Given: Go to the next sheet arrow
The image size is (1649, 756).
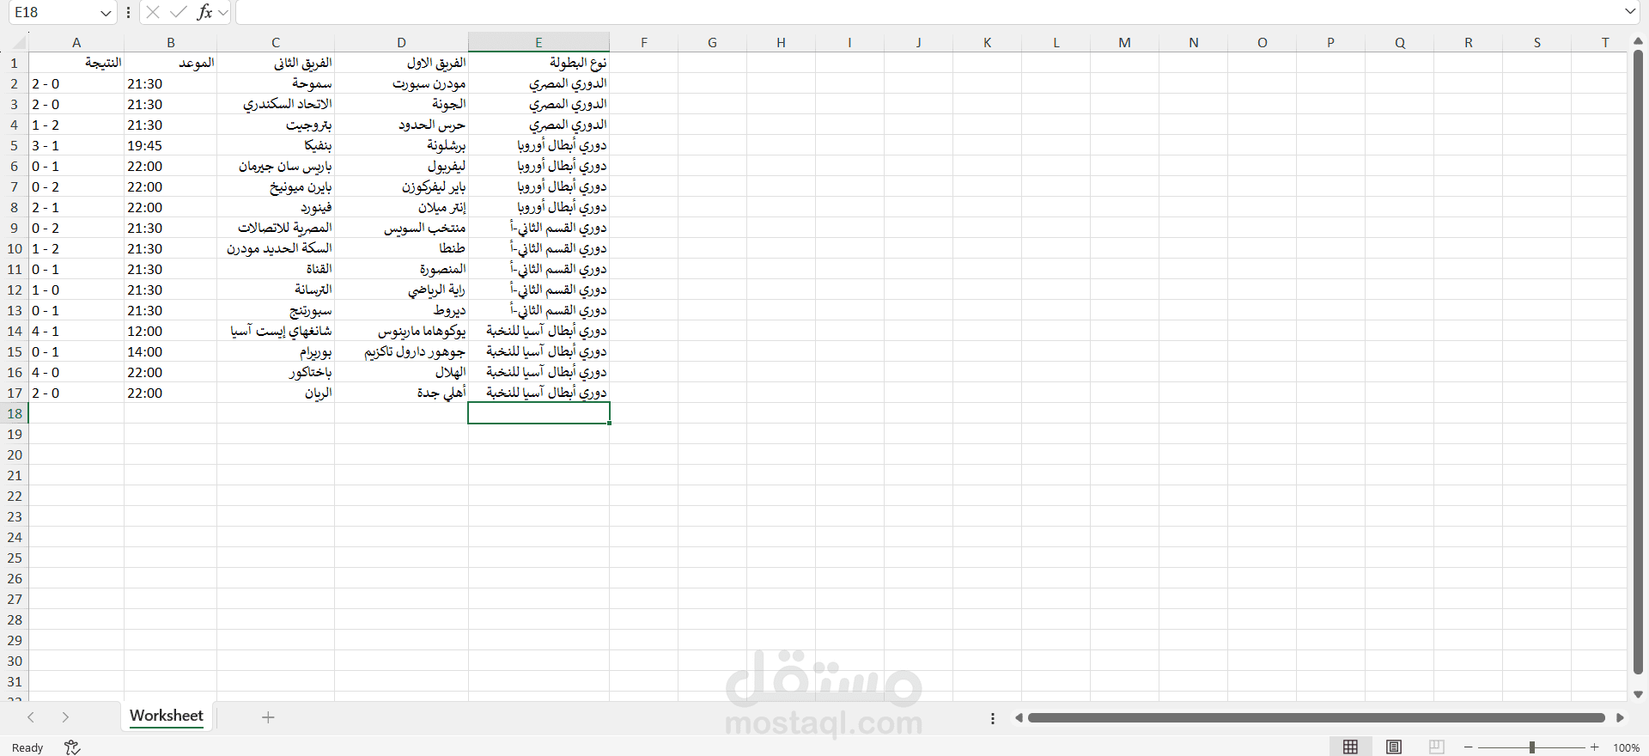Looking at the screenshot, I should click(x=65, y=717).
